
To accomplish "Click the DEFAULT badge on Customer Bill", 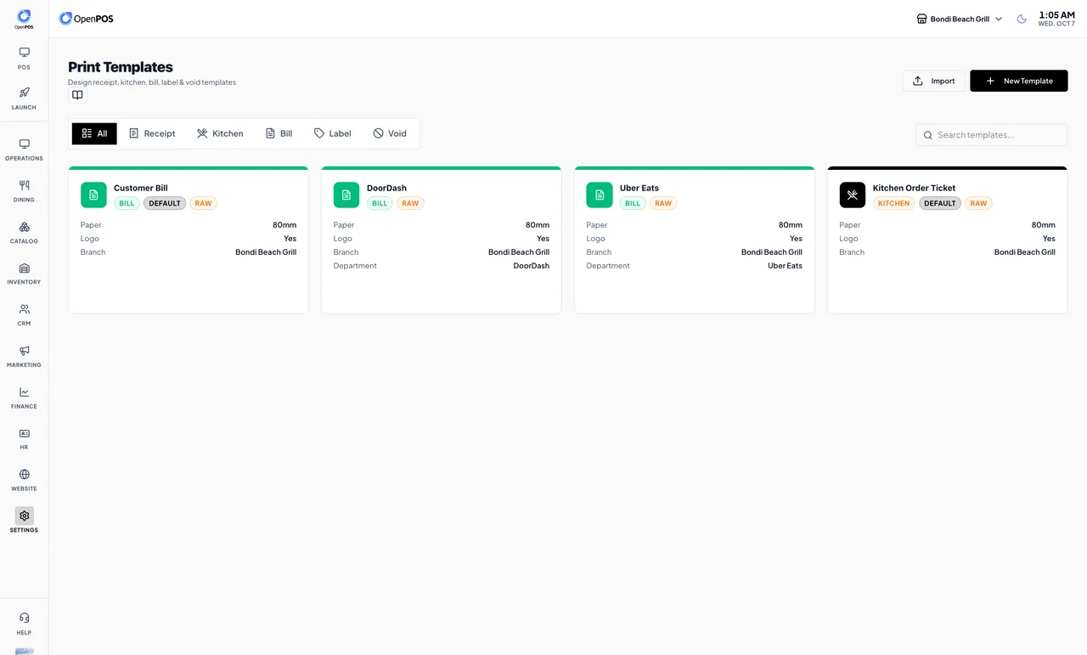I will (x=165, y=203).
